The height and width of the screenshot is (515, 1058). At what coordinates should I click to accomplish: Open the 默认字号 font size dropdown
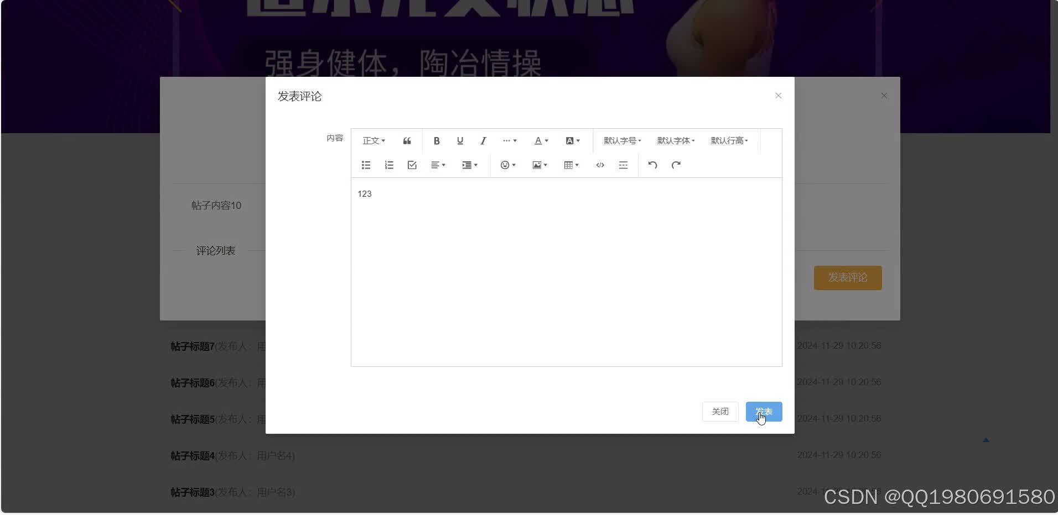point(621,140)
